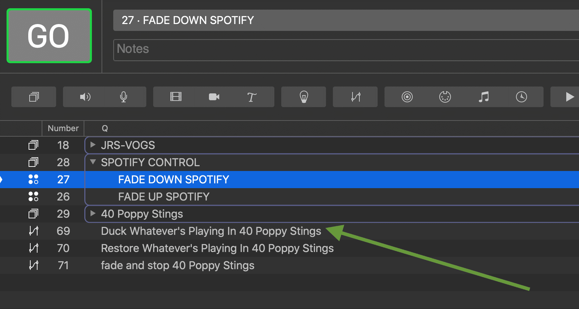579x309 pixels.
Task: Click cue number 70
Action: point(63,248)
